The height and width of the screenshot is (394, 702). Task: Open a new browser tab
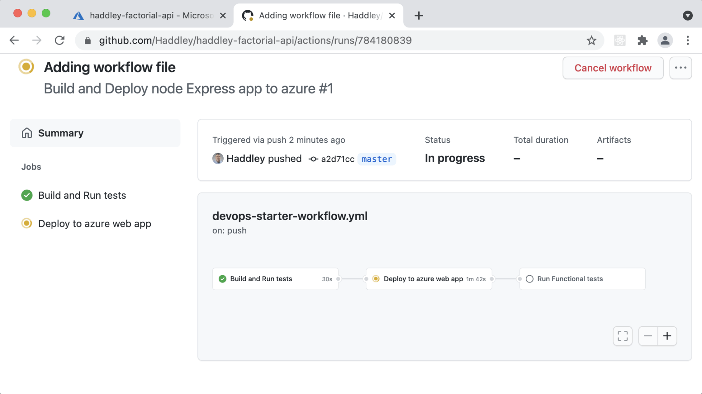[x=419, y=16]
